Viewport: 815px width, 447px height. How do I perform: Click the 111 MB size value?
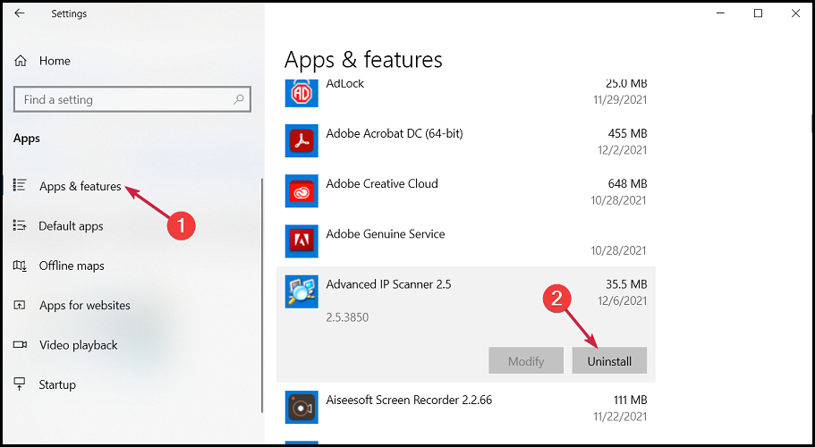tap(630, 400)
